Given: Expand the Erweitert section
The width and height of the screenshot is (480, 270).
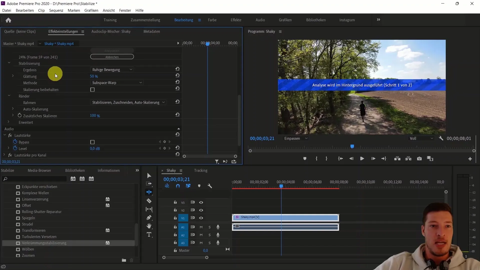Looking at the screenshot, I should coord(8,122).
